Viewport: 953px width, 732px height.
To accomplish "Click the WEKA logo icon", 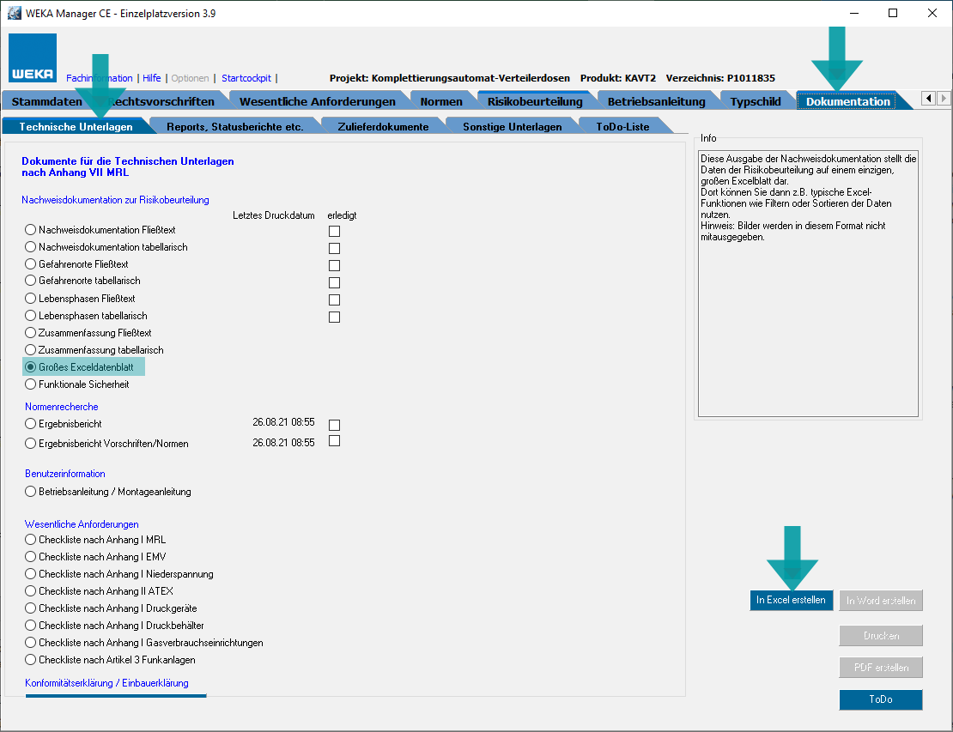I will click(x=33, y=57).
